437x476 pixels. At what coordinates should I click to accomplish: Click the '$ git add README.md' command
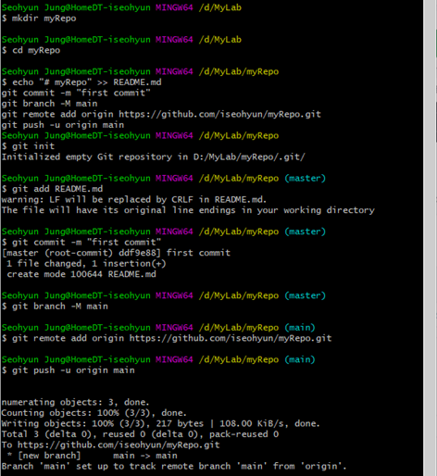click(52, 189)
